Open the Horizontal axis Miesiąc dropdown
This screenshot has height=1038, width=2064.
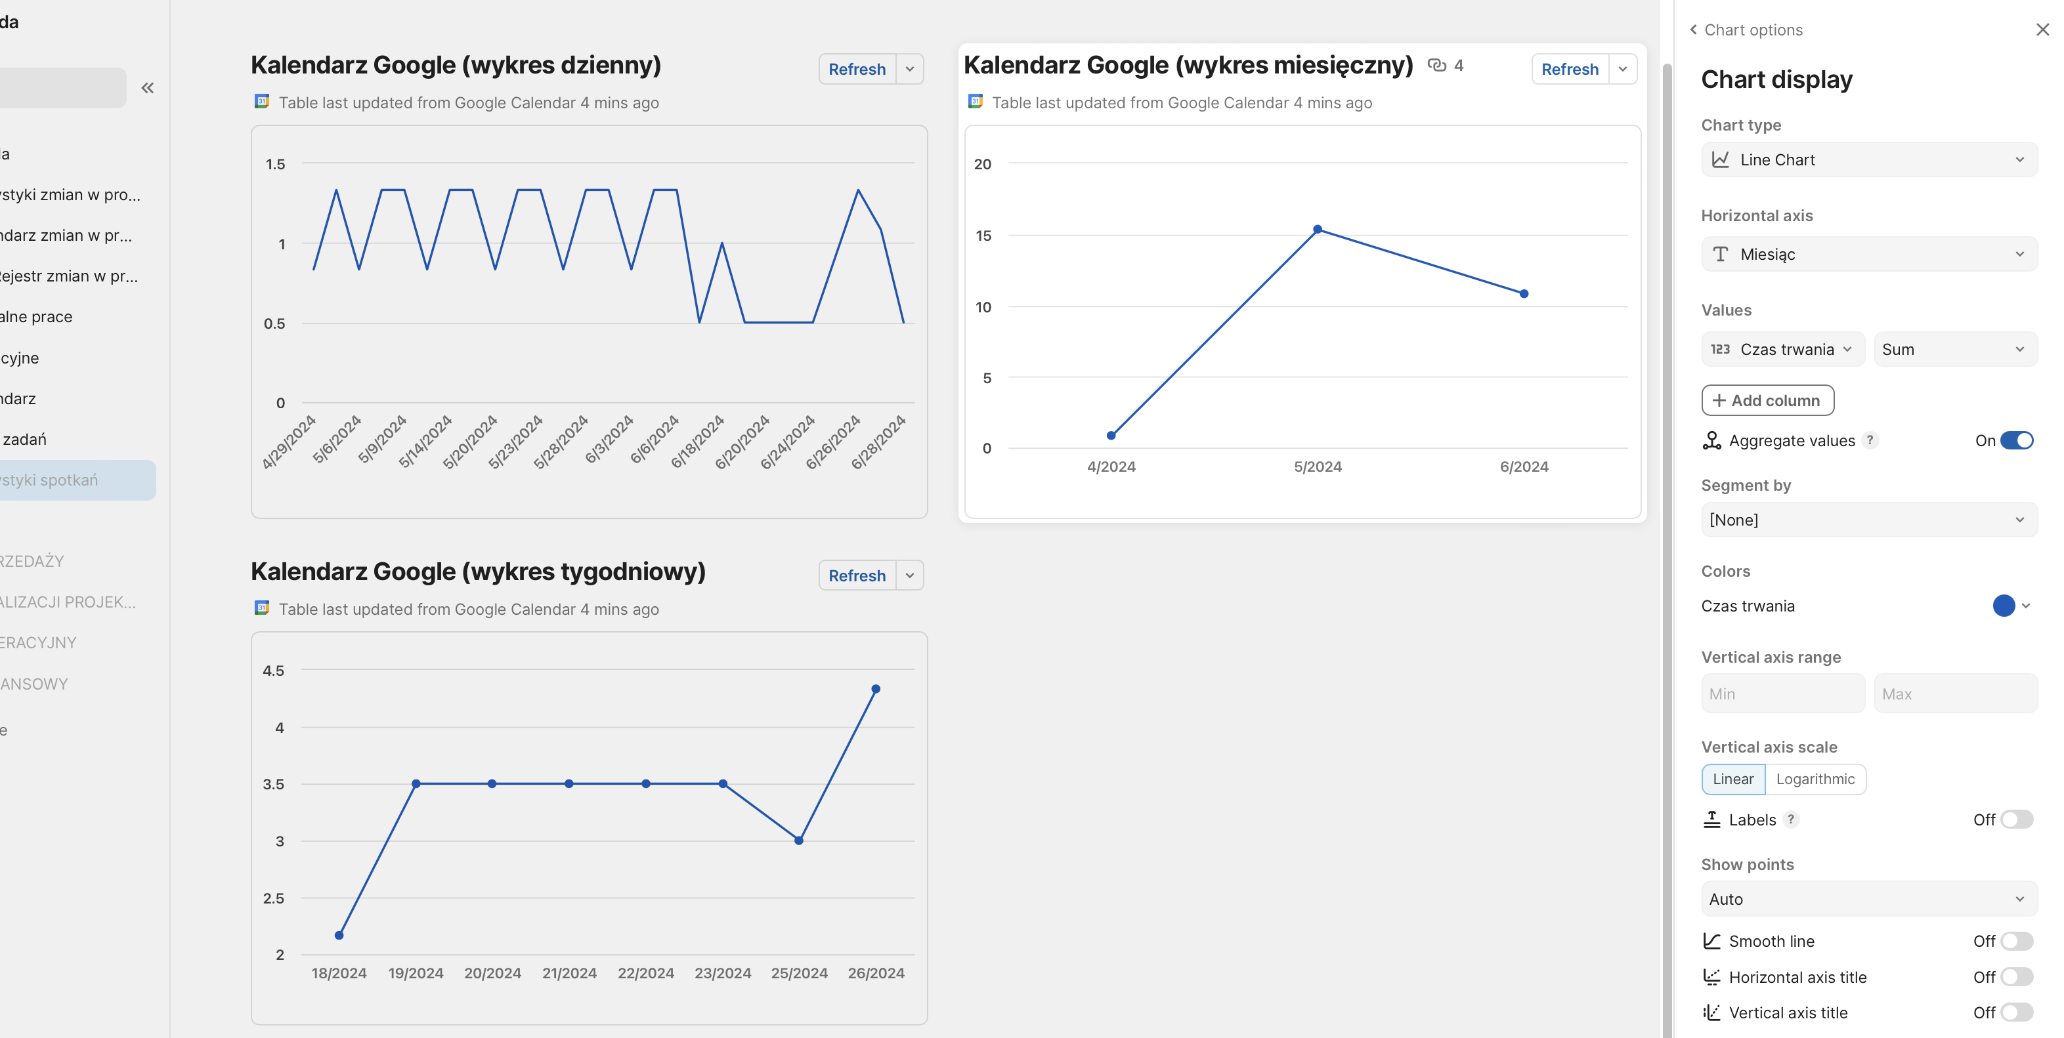click(x=1868, y=255)
